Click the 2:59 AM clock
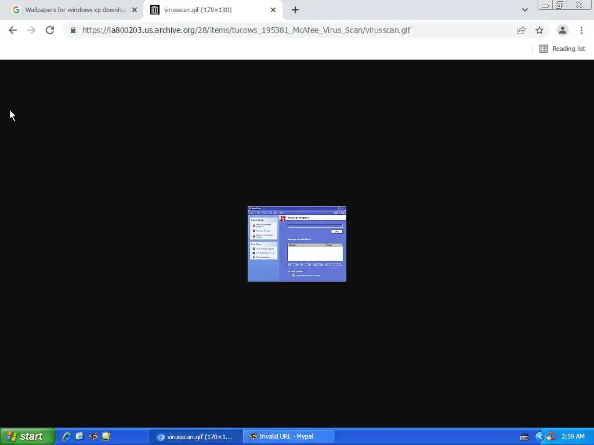The image size is (594, 445). coord(573,437)
